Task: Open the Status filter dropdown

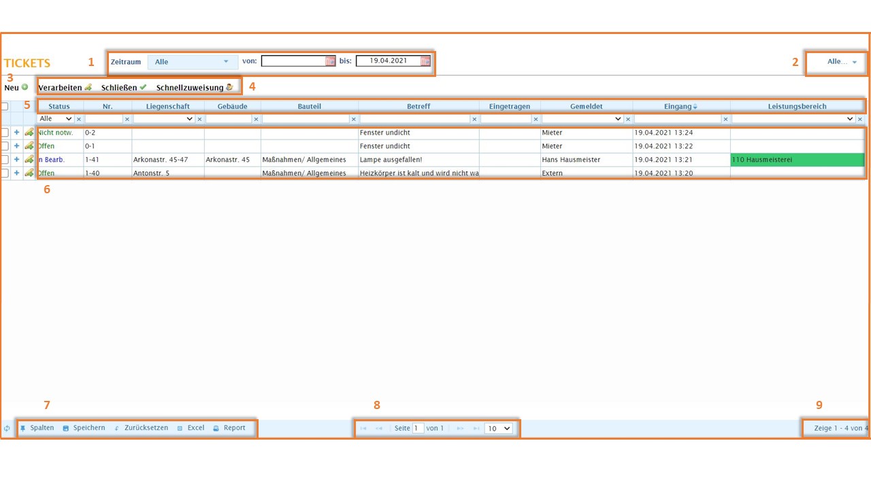Action: [56, 119]
